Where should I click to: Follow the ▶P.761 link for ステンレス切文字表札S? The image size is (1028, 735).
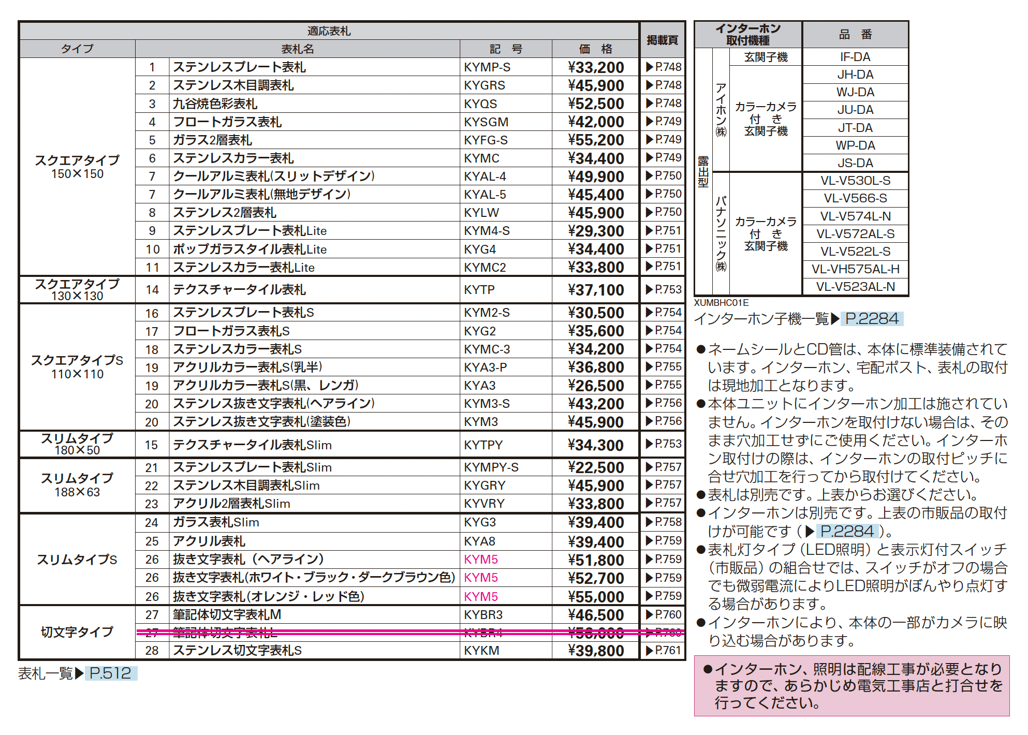[x=667, y=651]
